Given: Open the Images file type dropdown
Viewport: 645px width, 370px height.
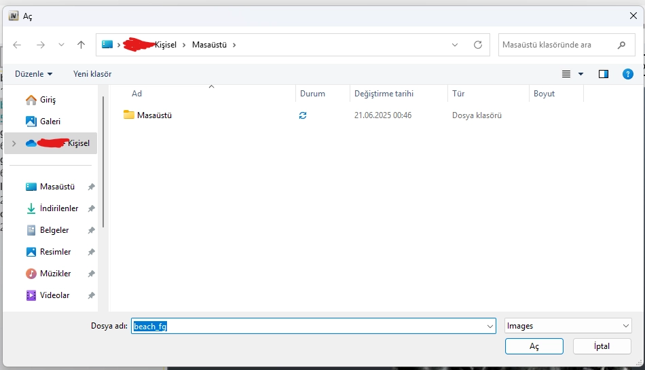Looking at the screenshot, I should tap(568, 326).
